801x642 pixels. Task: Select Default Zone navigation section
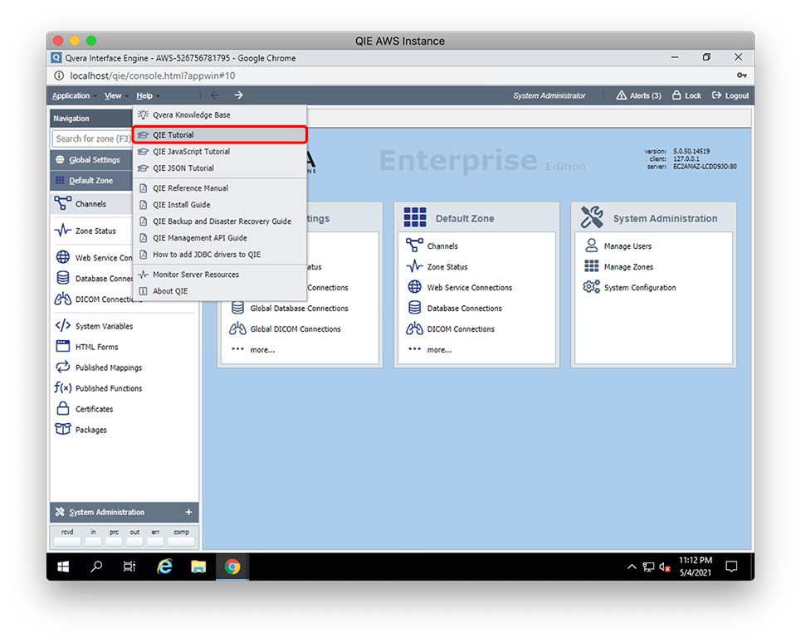[91, 181]
